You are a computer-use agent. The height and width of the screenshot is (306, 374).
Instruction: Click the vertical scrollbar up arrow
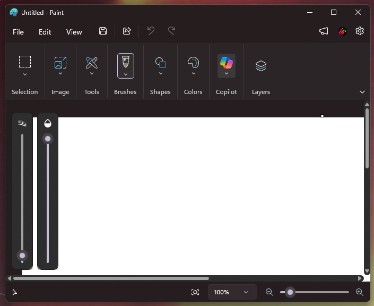[367, 105]
